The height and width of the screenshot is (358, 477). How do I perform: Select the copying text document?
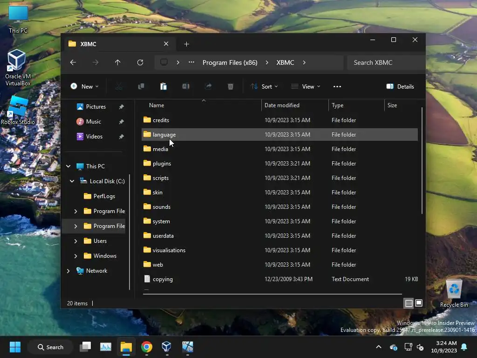pos(279,279)
